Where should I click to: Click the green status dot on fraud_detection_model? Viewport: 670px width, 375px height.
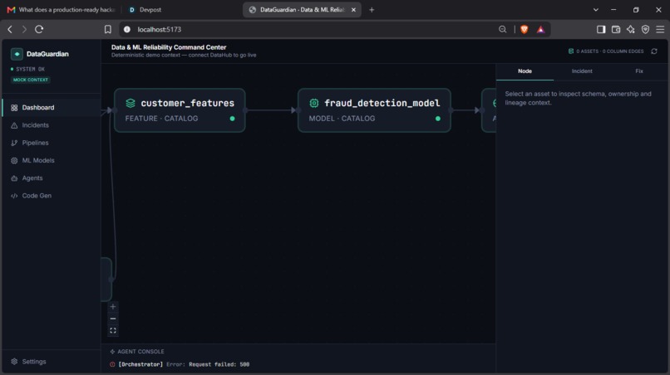[x=438, y=119]
